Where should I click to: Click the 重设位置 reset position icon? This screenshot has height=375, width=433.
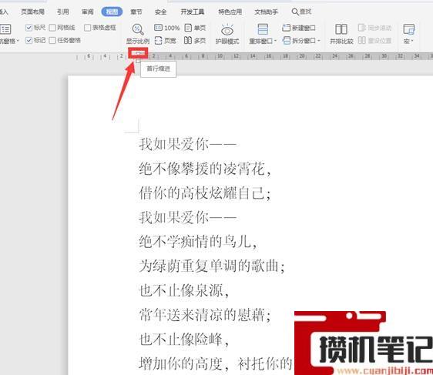coord(362,40)
